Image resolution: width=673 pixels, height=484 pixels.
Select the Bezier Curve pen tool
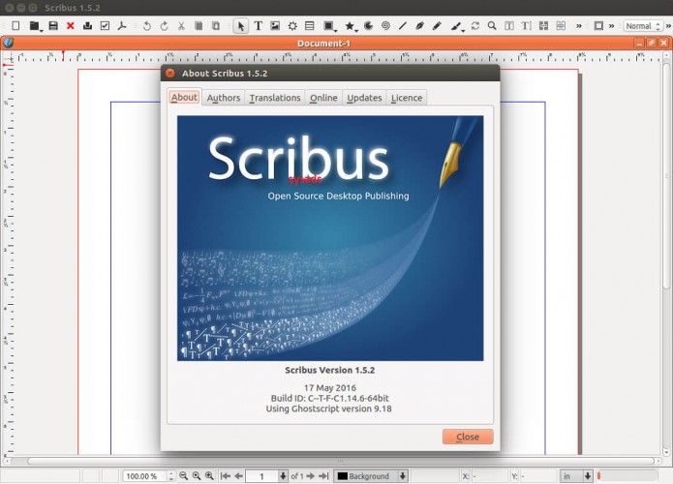click(x=419, y=26)
